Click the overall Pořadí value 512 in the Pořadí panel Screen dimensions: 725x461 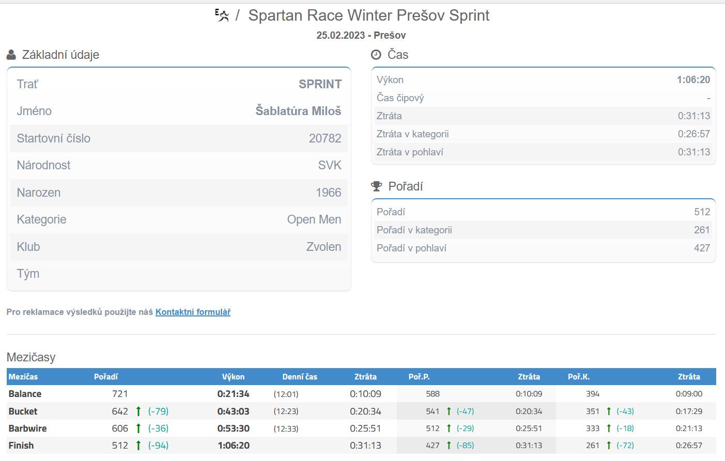702,212
